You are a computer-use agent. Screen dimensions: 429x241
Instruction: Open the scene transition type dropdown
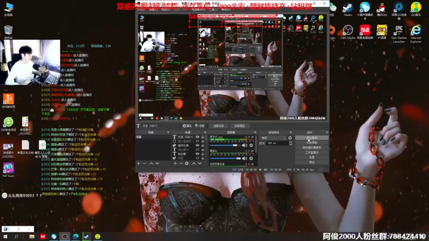[x=273, y=138]
